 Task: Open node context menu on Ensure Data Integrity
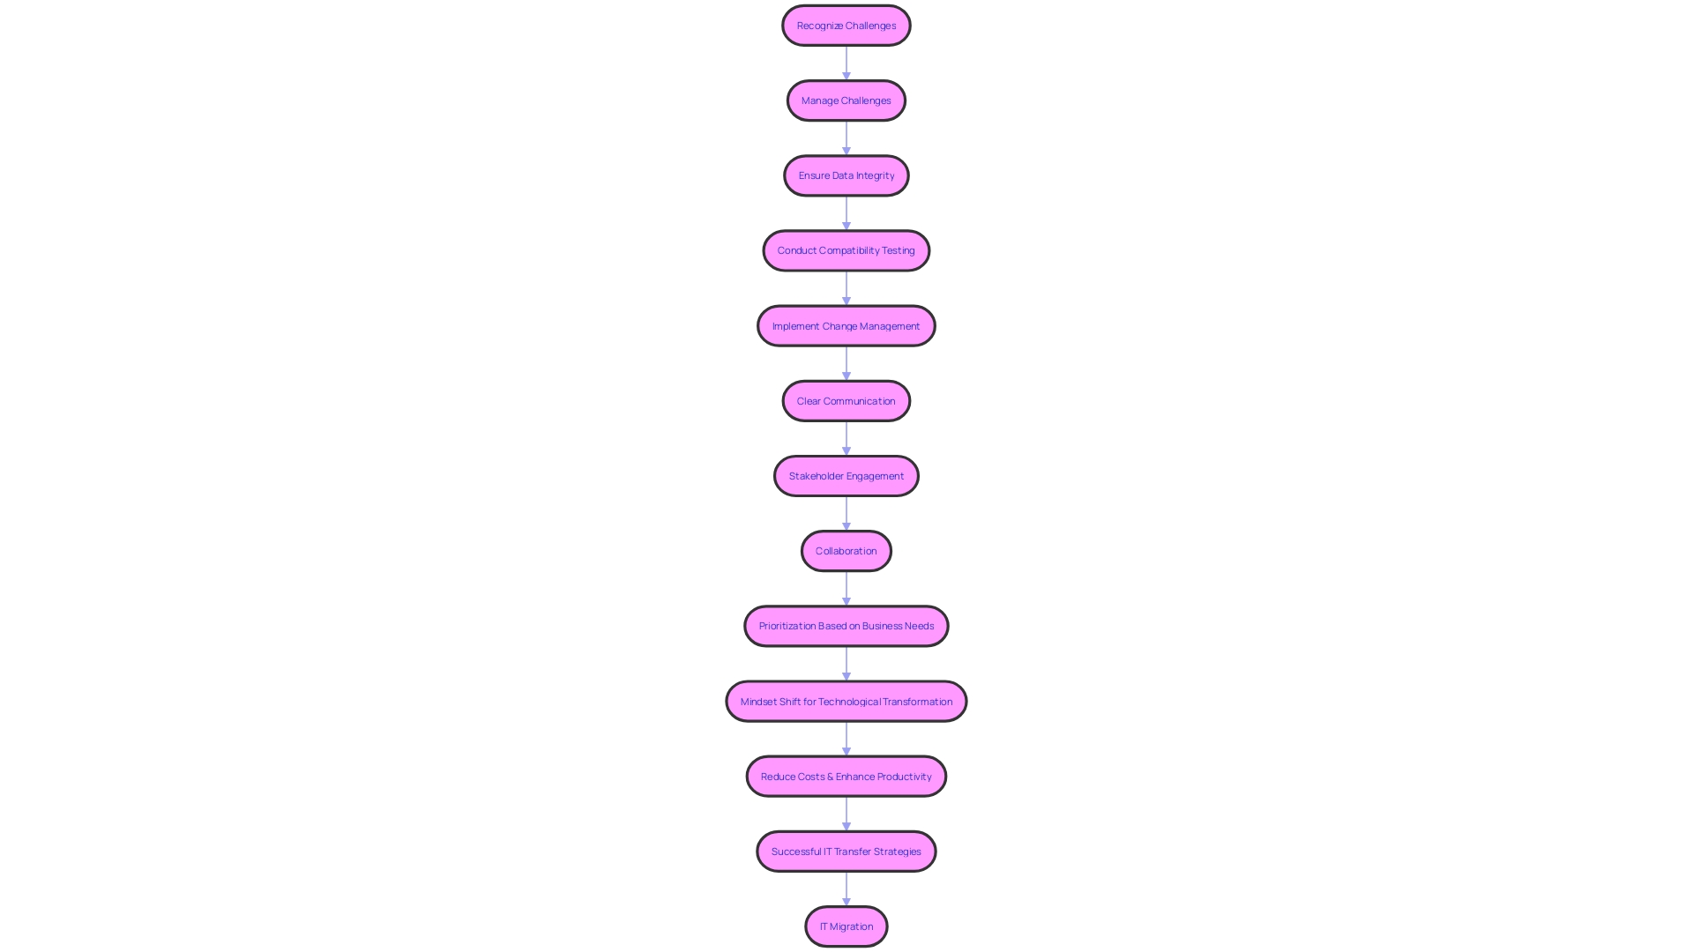tap(846, 175)
